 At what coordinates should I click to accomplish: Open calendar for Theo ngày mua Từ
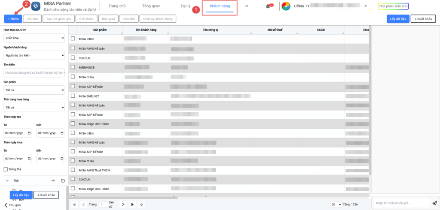point(29,159)
